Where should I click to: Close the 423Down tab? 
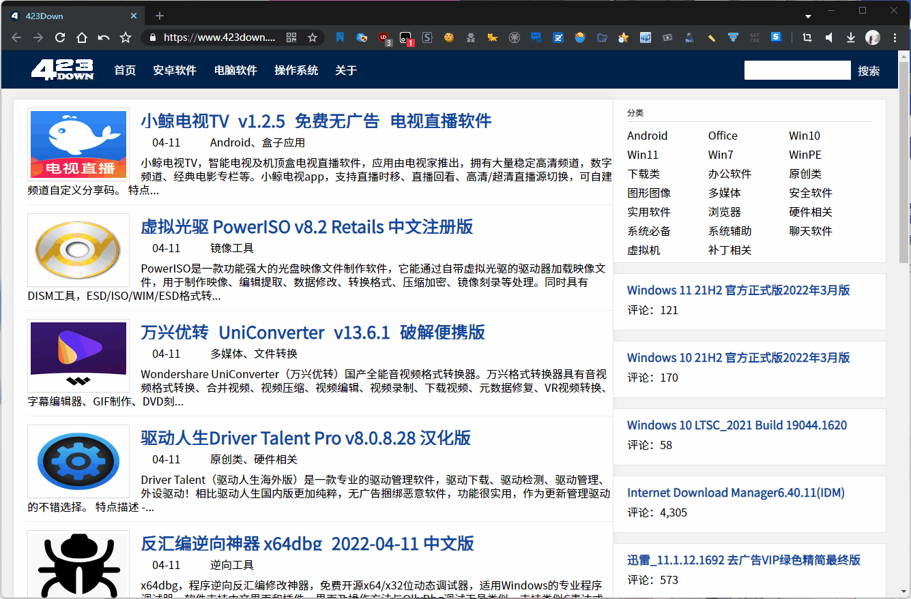point(134,16)
